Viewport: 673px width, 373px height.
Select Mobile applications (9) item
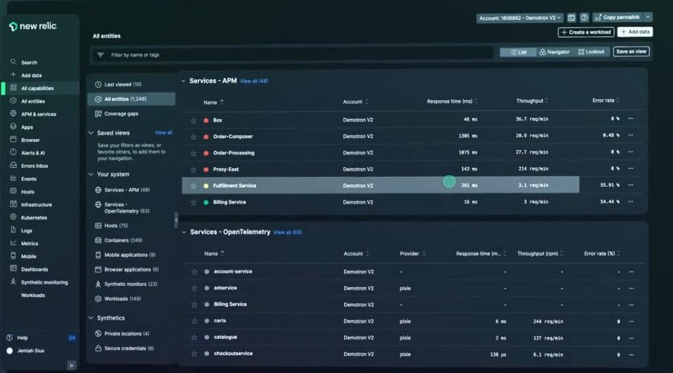[131, 255]
